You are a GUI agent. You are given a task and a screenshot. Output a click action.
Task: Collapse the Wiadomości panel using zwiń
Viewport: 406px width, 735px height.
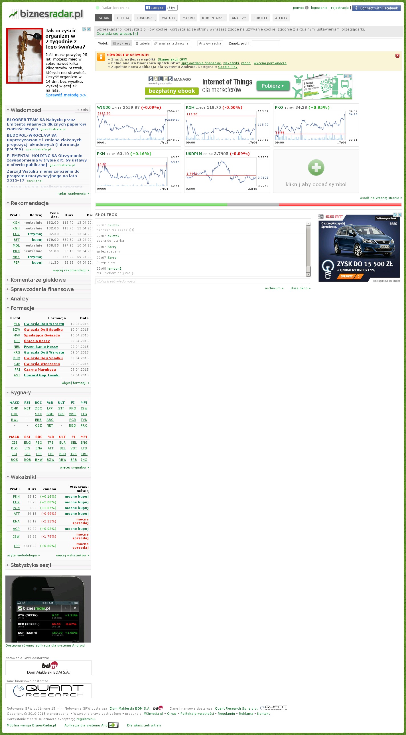pyautogui.click(x=82, y=110)
